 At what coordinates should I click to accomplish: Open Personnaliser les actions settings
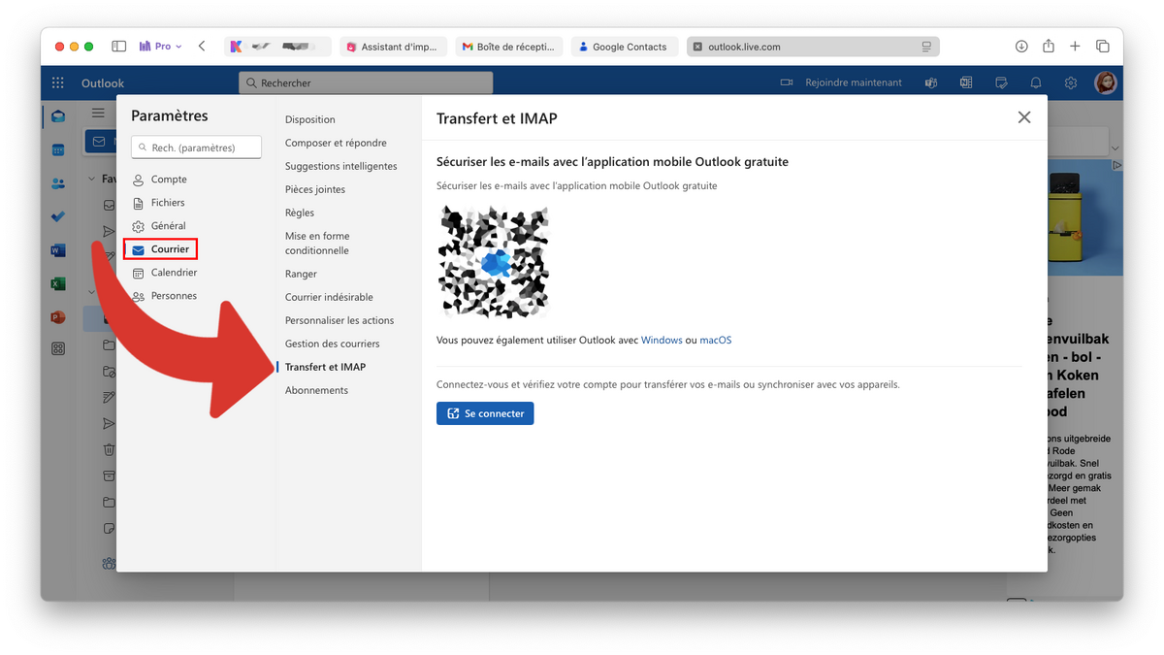[x=339, y=320]
